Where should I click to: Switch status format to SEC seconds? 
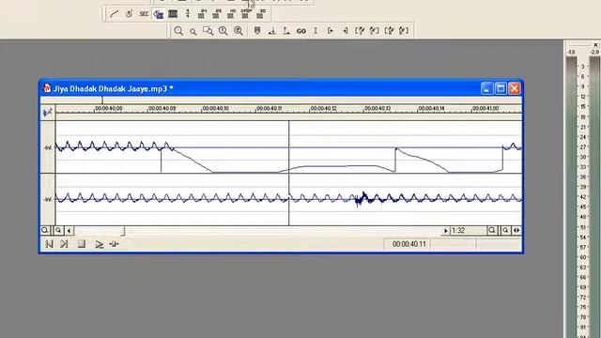(x=144, y=14)
